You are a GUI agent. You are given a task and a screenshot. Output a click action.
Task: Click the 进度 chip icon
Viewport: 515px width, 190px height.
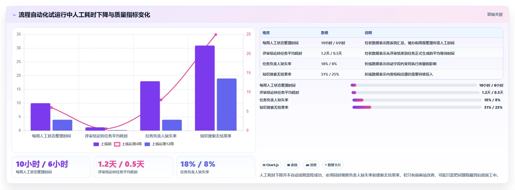click(x=307, y=165)
